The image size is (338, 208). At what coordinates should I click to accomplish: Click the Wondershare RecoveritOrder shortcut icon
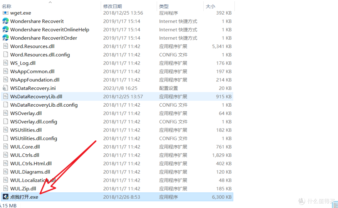tap(5, 38)
